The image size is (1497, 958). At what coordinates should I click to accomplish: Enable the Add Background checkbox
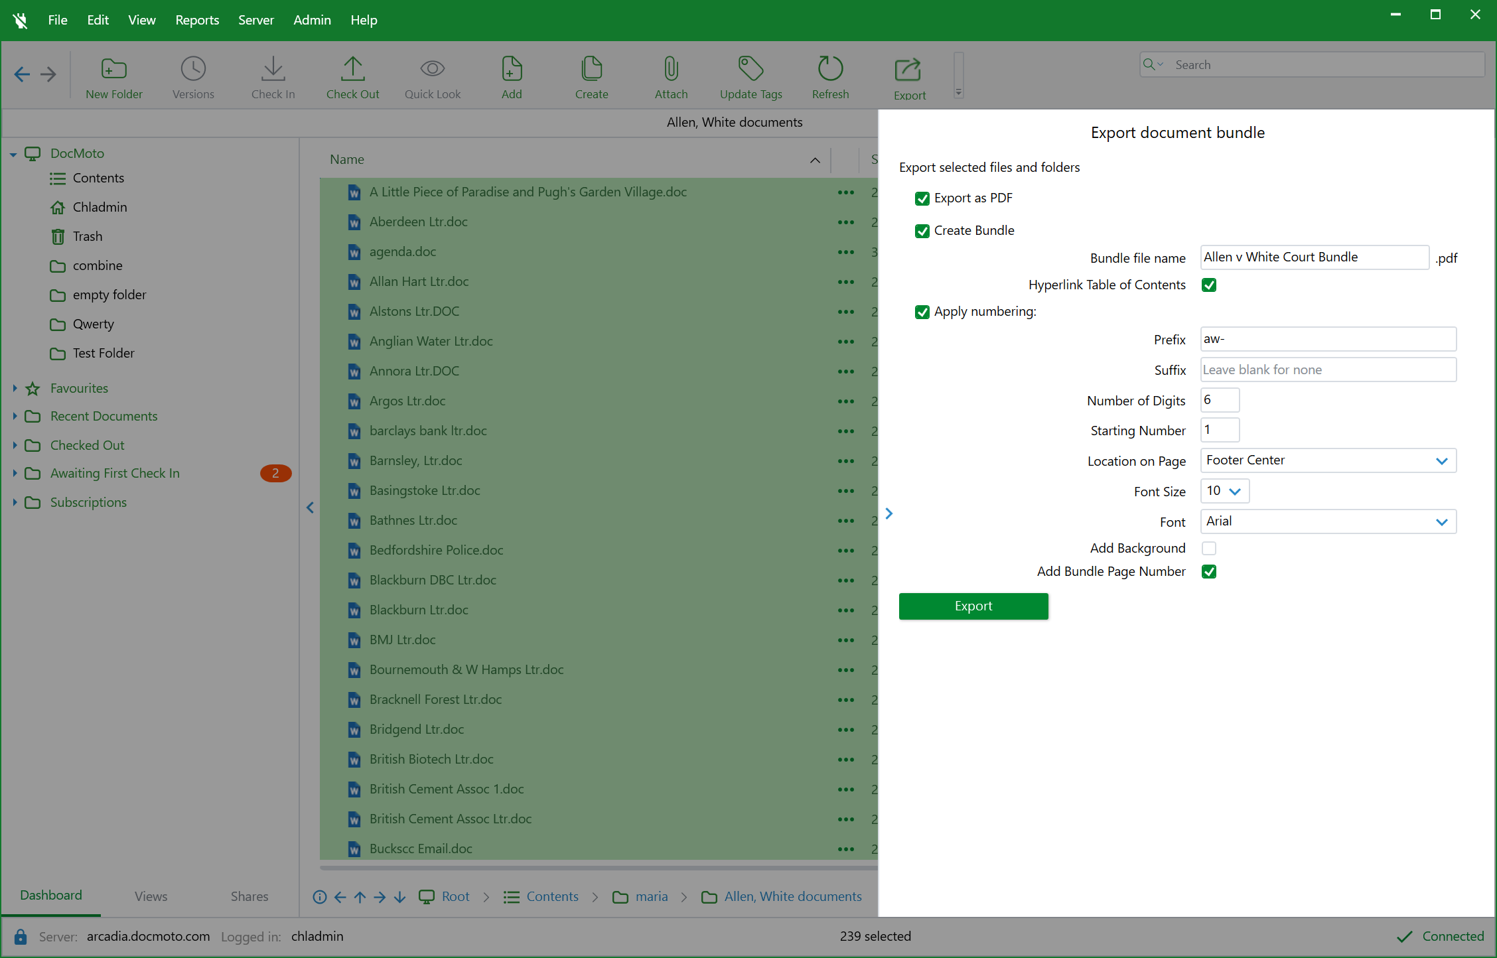tap(1208, 549)
